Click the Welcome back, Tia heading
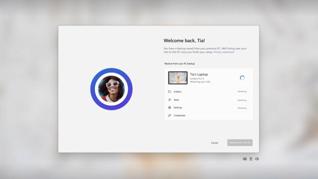This screenshot has width=318, height=179. (x=184, y=40)
